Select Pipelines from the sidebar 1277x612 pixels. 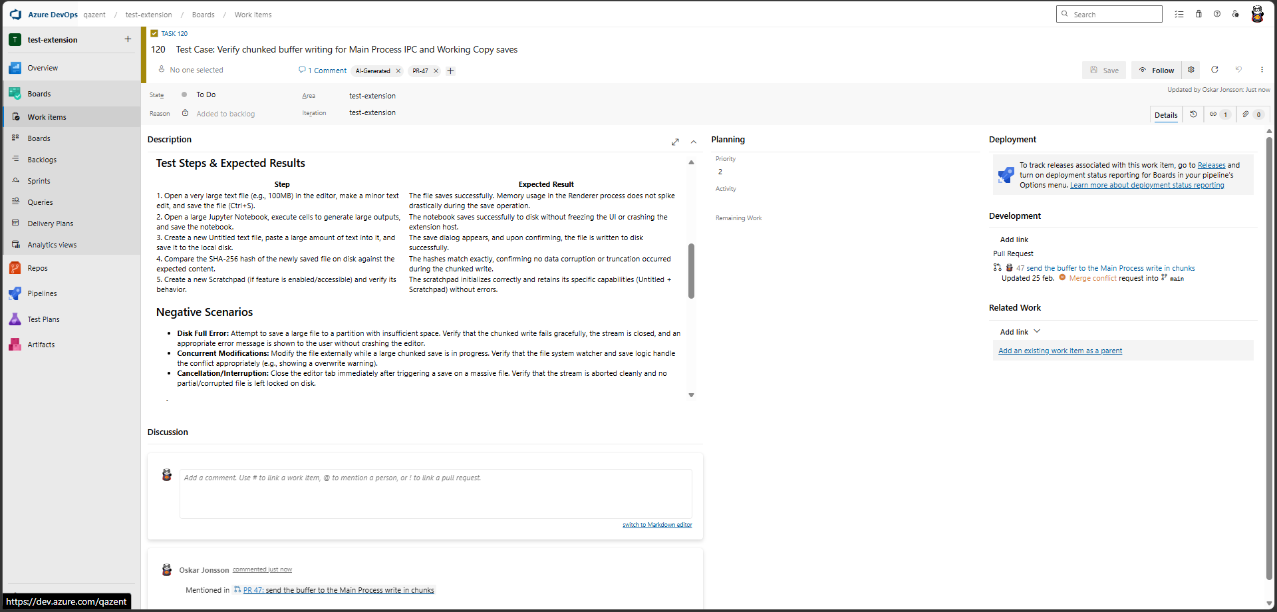[x=41, y=293]
